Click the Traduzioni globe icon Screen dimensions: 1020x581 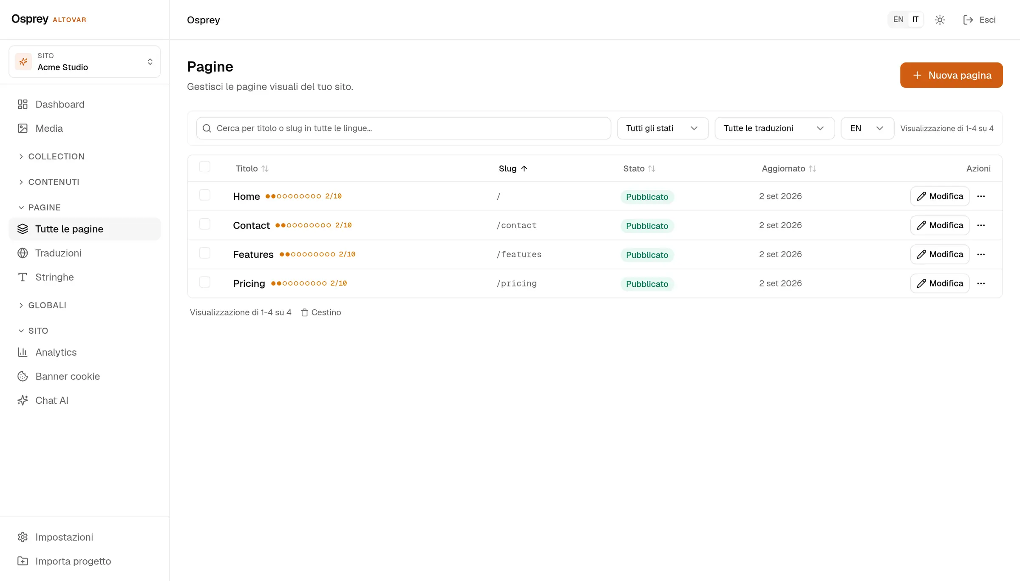tap(23, 253)
